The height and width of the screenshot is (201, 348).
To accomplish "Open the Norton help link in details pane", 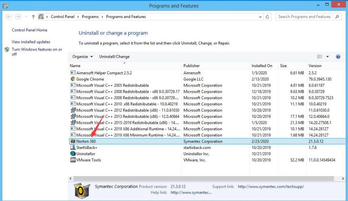I will tap(191, 193).
